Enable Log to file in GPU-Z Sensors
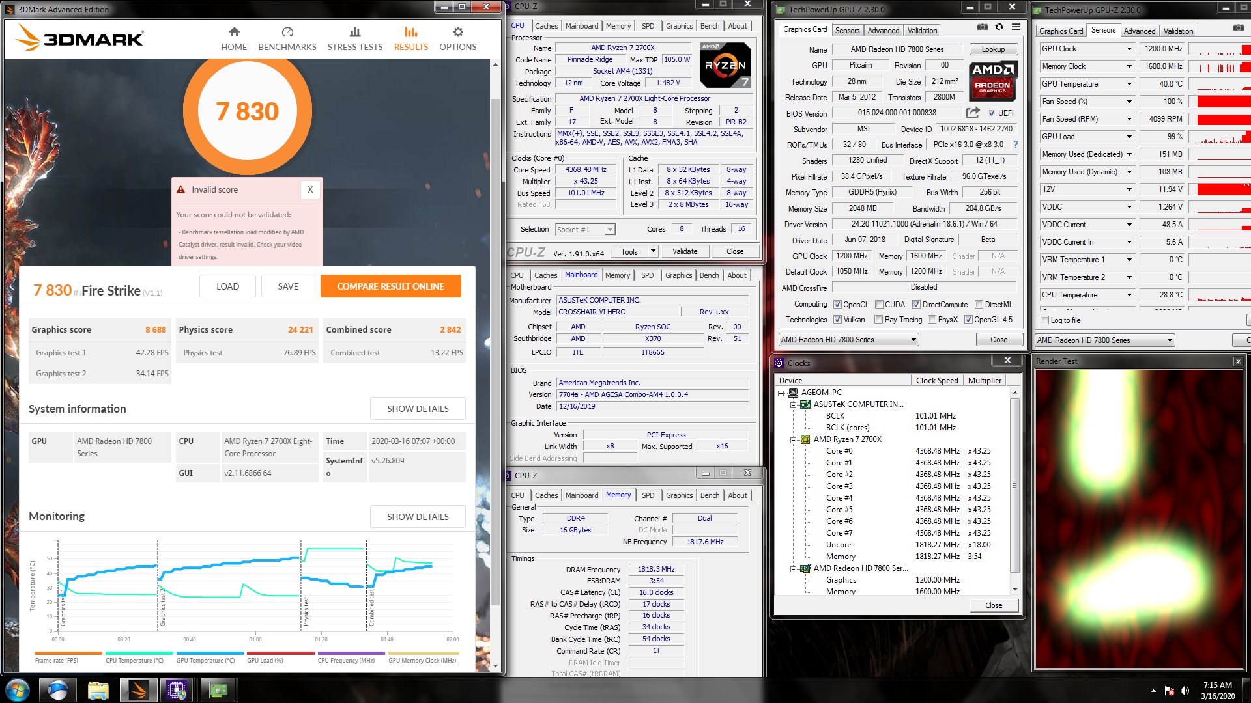The image size is (1251, 703). (x=1045, y=320)
